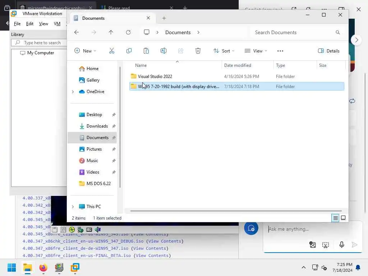Open Pictures in navigation pane
This screenshot has height=276, width=368.
[x=94, y=149]
